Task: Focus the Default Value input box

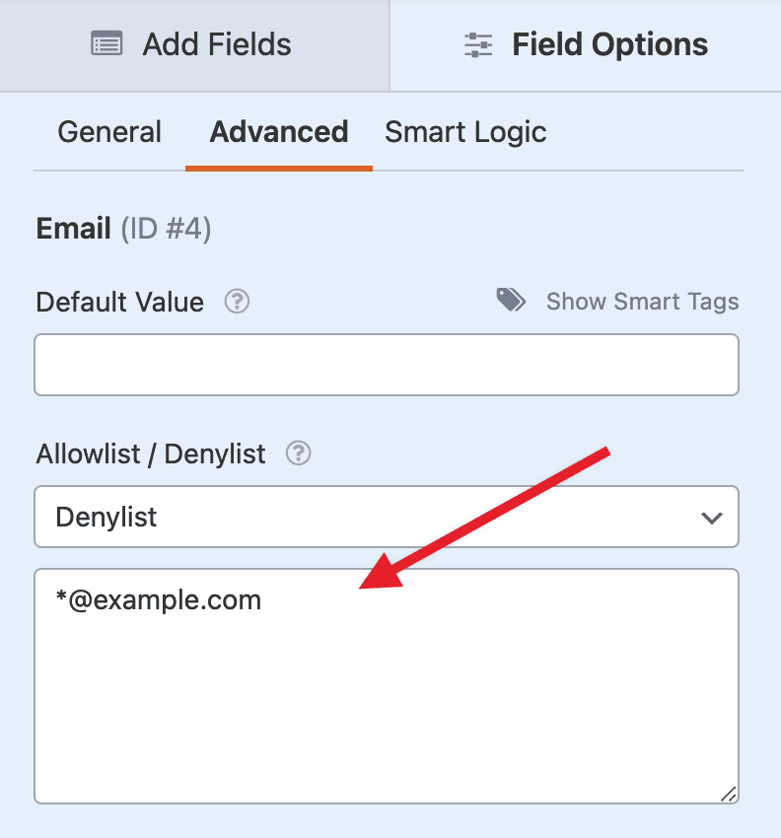Action: pyautogui.click(x=387, y=365)
